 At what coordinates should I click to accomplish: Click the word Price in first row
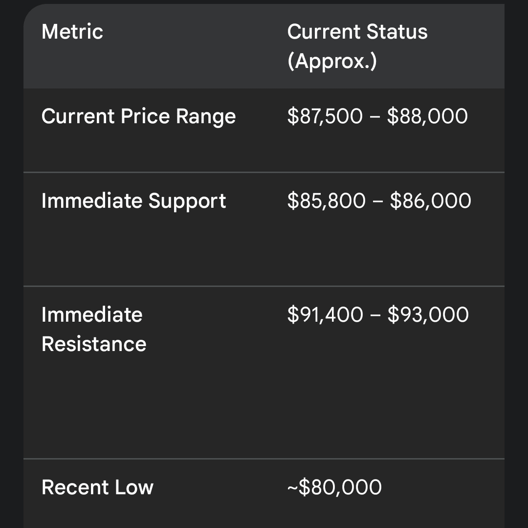145,117
